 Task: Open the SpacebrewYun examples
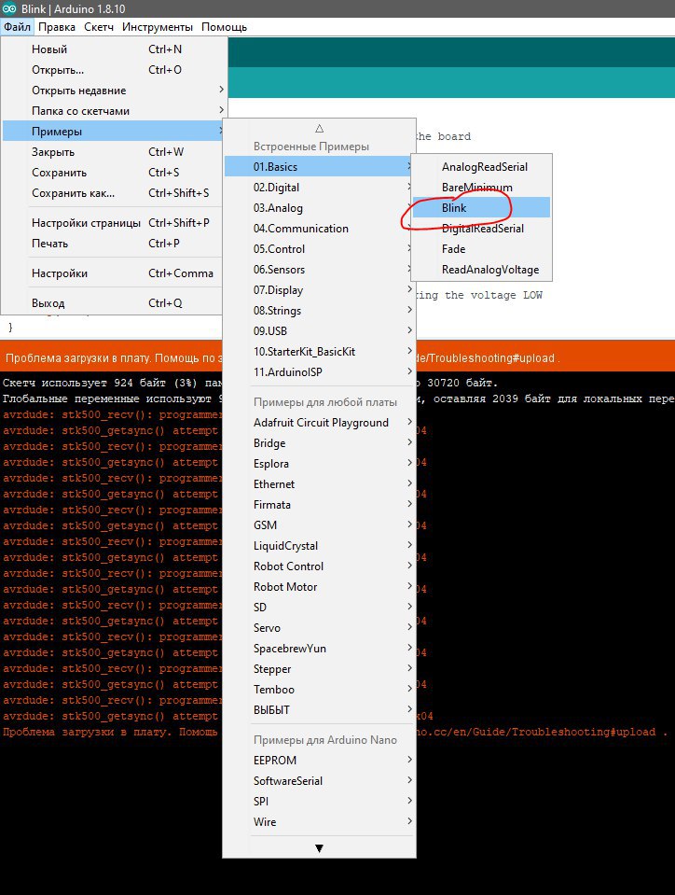[319, 649]
